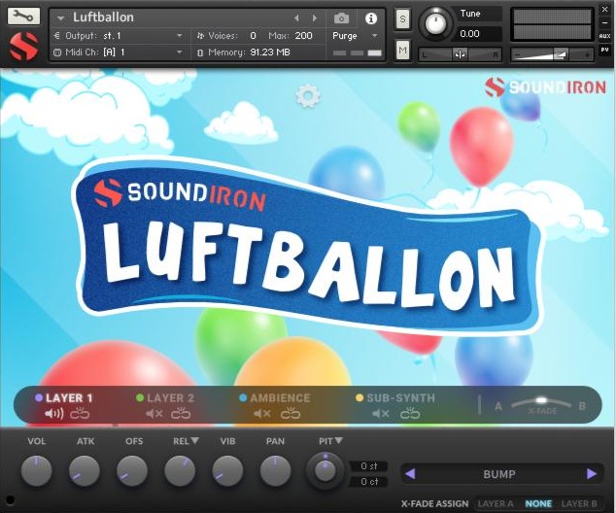Screen dimensions: 616x513
Task: Toggle the PV button
Action: click(x=605, y=50)
